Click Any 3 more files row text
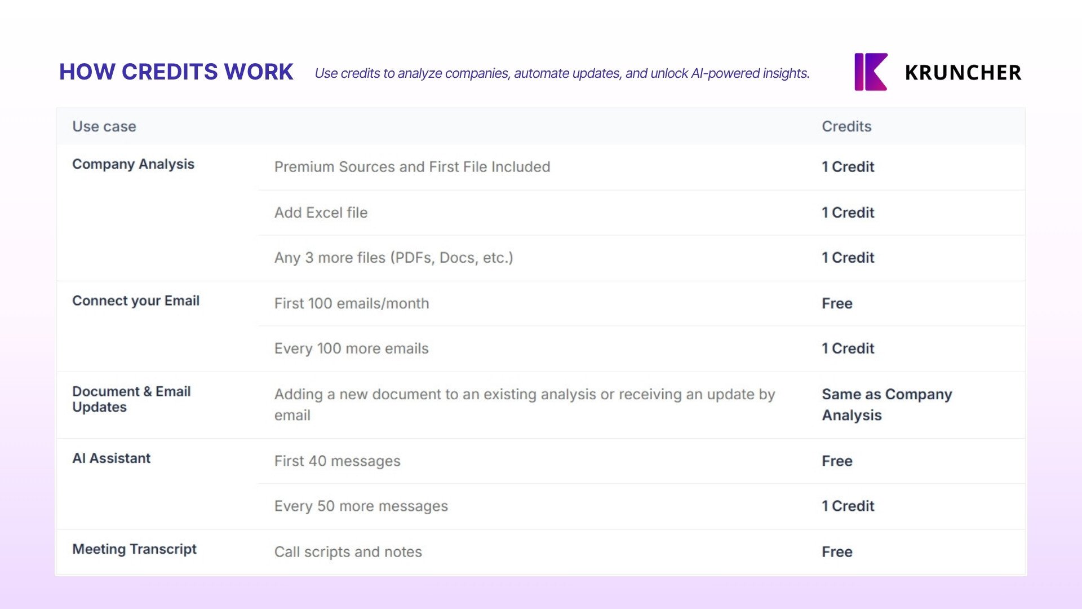This screenshot has height=609, width=1082. [393, 258]
